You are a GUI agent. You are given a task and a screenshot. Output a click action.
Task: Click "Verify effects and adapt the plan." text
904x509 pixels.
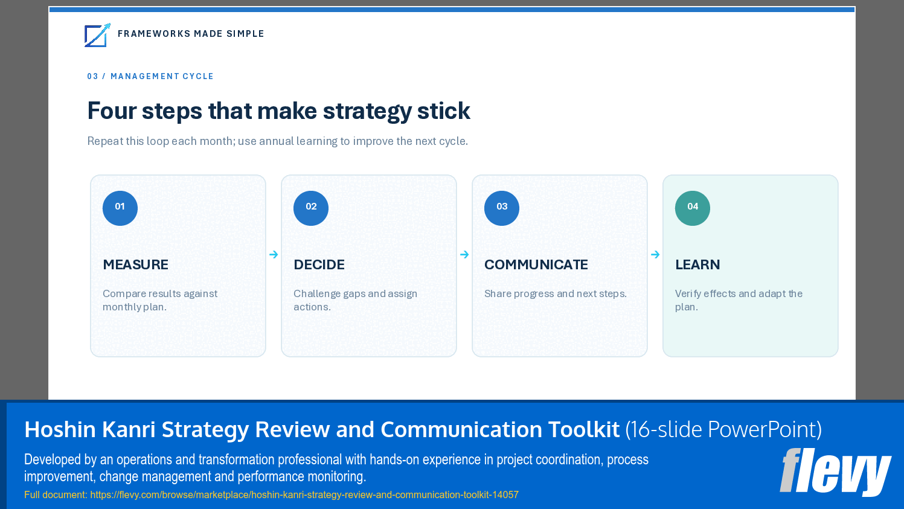pos(739,300)
